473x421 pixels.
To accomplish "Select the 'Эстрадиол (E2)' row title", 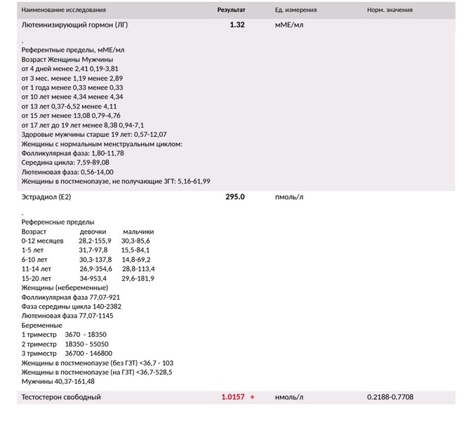I will 46,197.
